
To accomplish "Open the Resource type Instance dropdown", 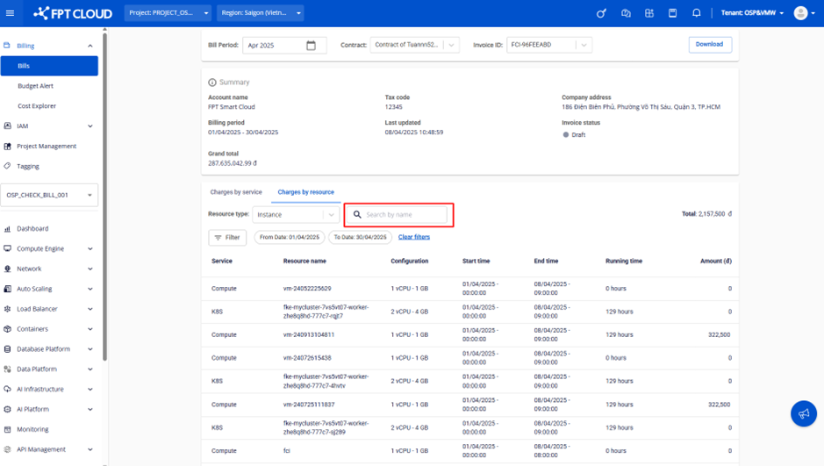I will point(331,214).
